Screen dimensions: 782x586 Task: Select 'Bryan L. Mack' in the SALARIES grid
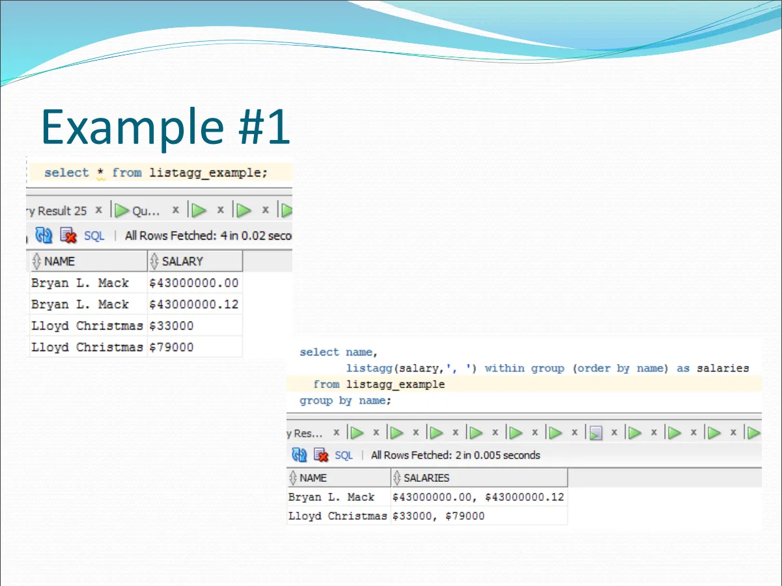point(339,497)
